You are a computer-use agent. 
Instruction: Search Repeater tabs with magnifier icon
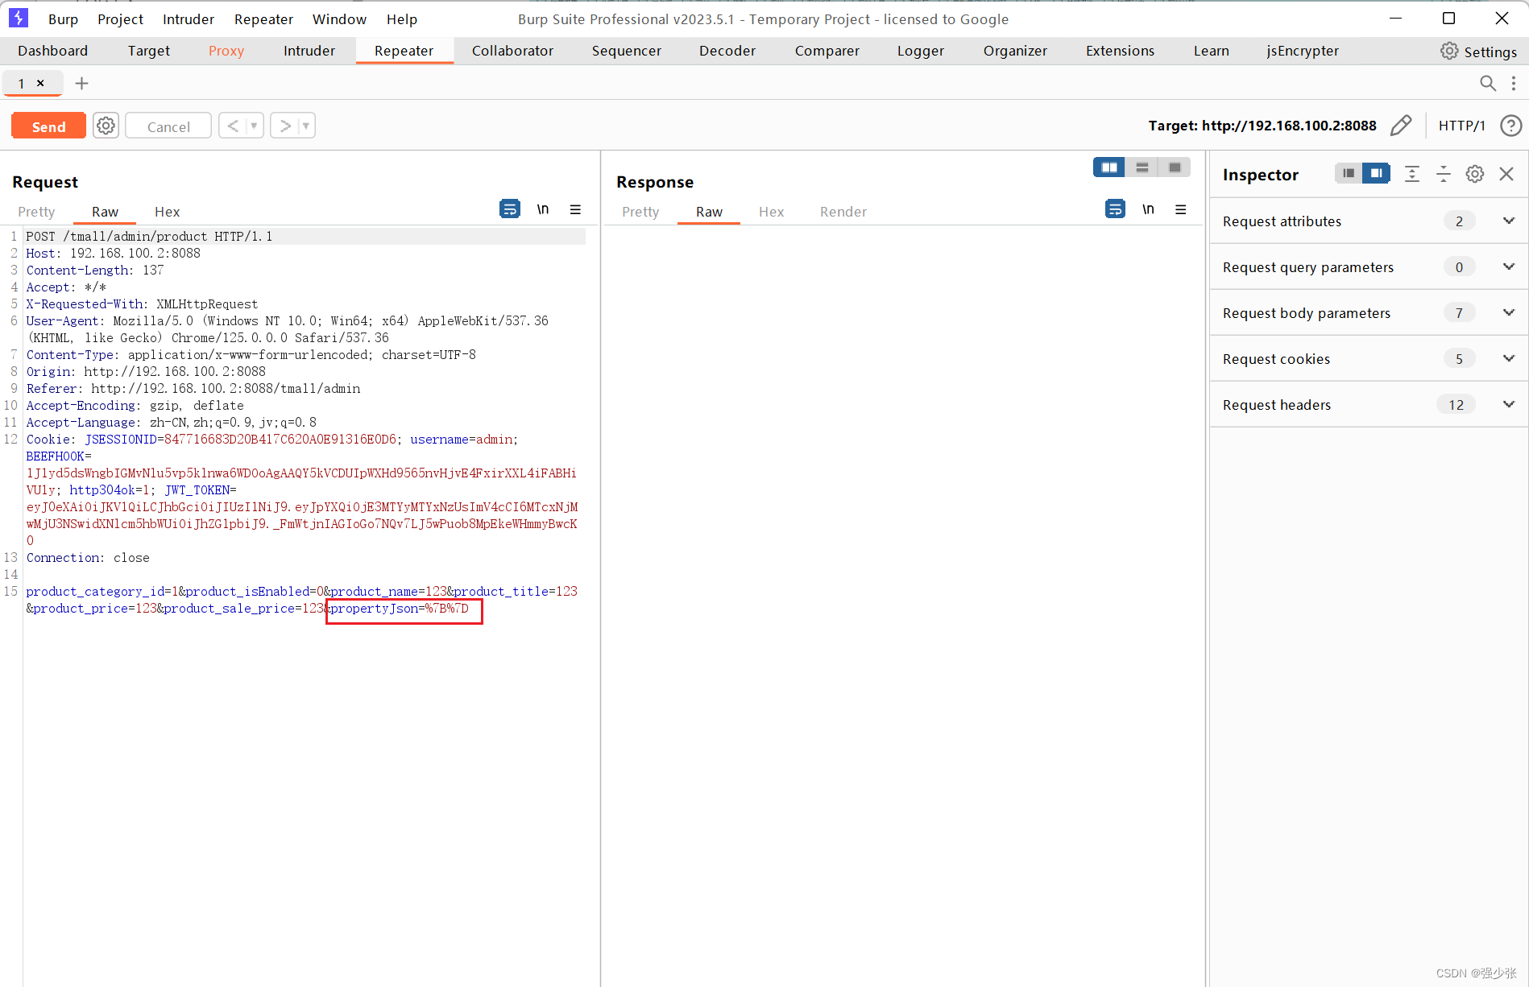point(1488,83)
